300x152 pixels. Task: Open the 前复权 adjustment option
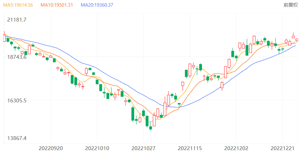(290, 5)
